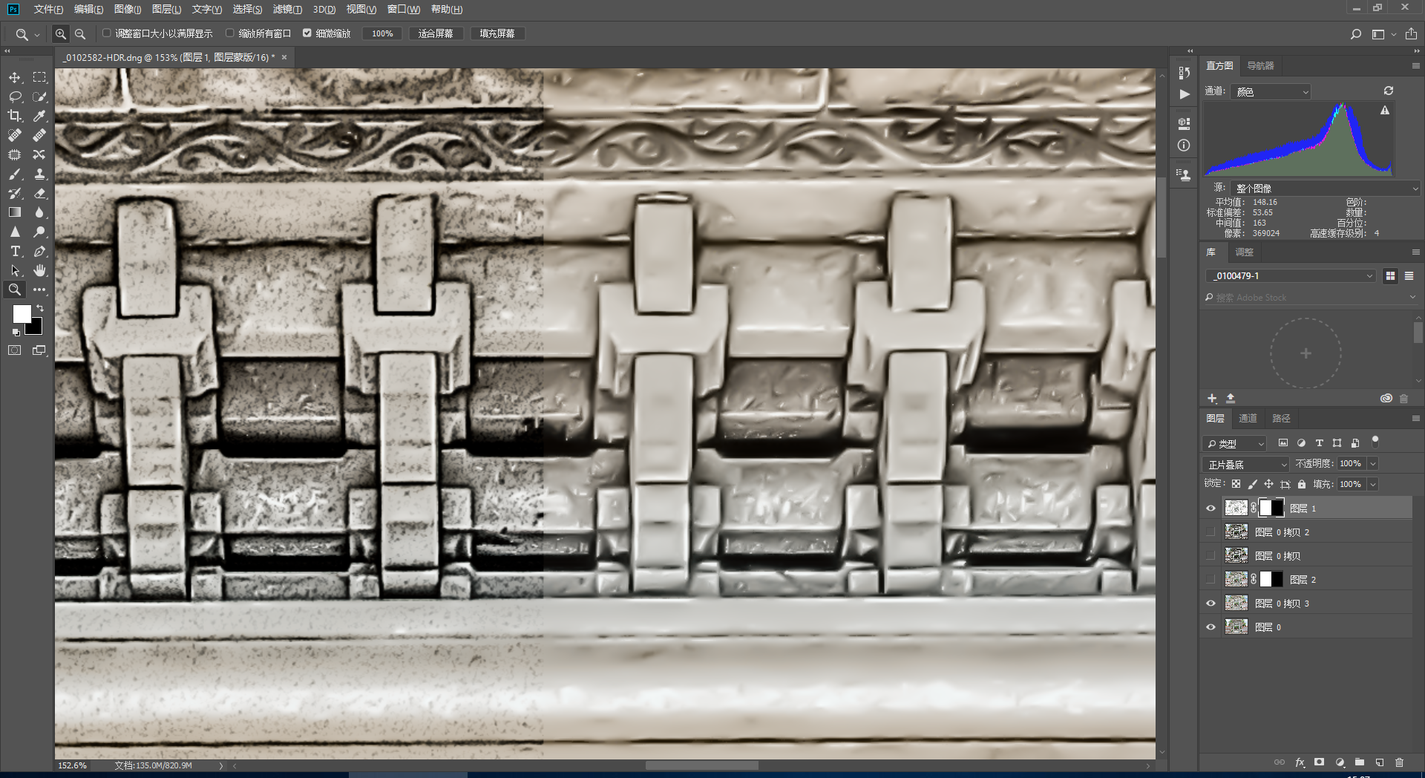Screen dimensions: 1425x778
Task: Open the 选择 menu
Action: click(x=247, y=10)
